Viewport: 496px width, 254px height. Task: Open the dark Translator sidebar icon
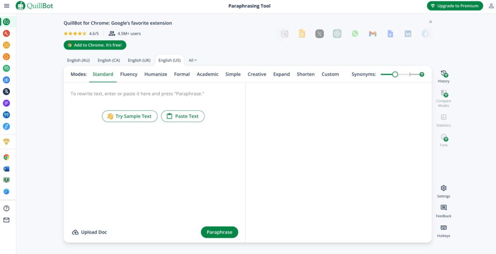tap(6, 91)
